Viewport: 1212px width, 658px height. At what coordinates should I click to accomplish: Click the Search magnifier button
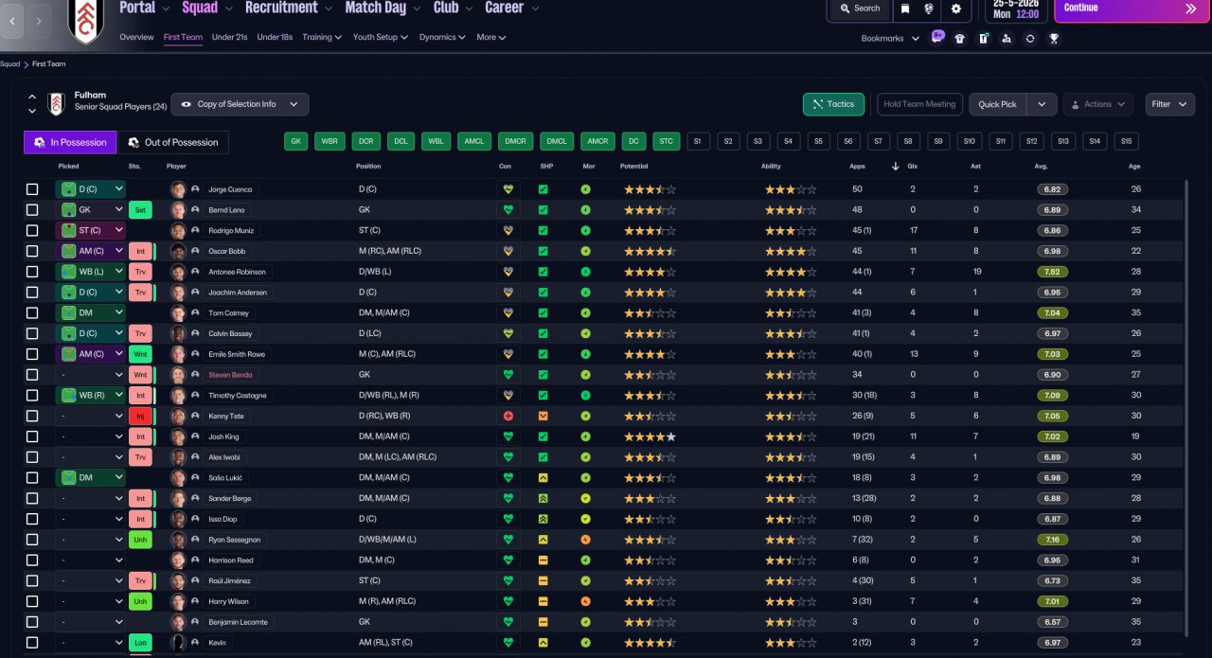click(x=858, y=9)
